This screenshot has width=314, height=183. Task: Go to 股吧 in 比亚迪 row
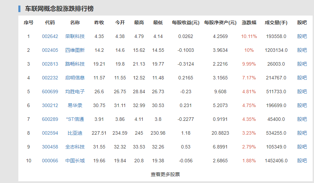click(x=302, y=133)
